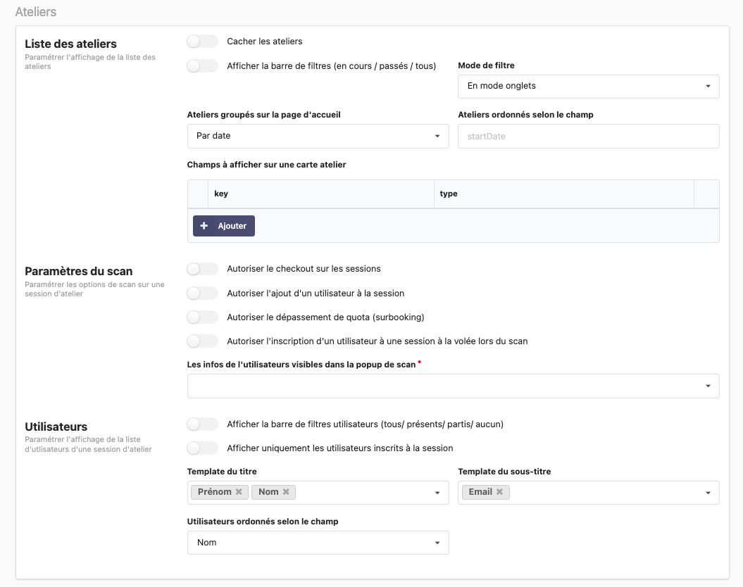
Task: Remove the Prénom tag from title template
Action: tap(239, 492)
